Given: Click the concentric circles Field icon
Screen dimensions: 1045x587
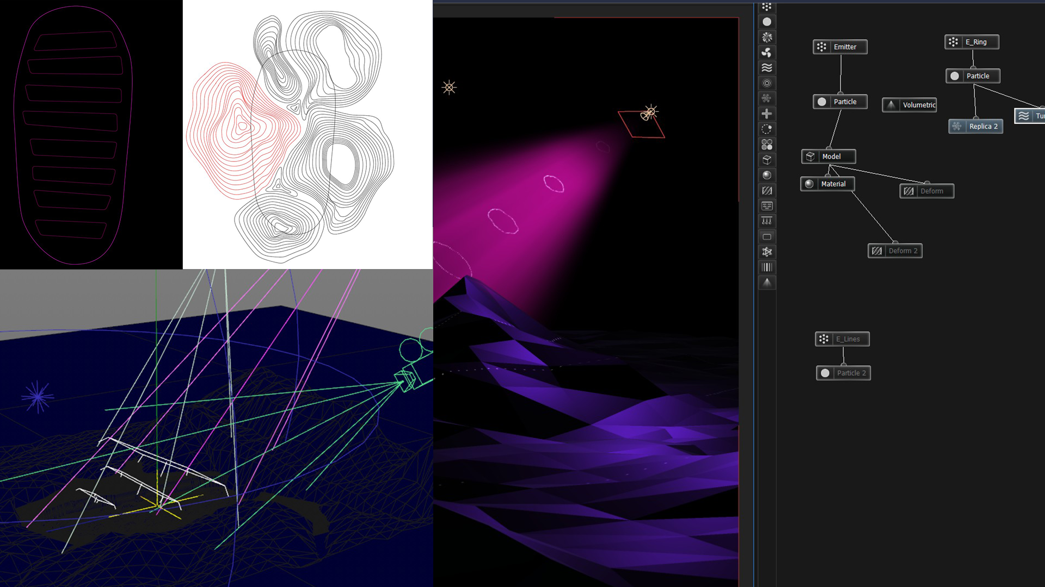Looking at the screenshot, I should (767, 83).
